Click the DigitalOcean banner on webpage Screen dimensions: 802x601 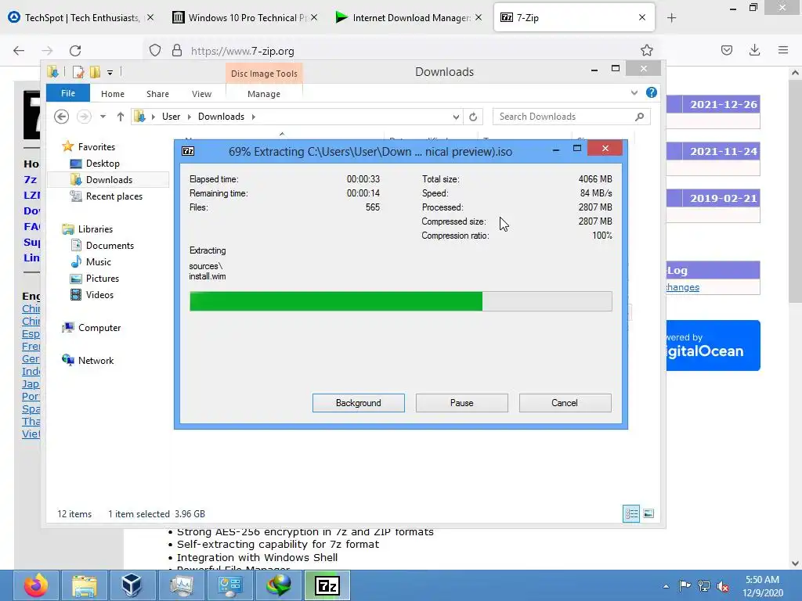click(x=713, y=345)
